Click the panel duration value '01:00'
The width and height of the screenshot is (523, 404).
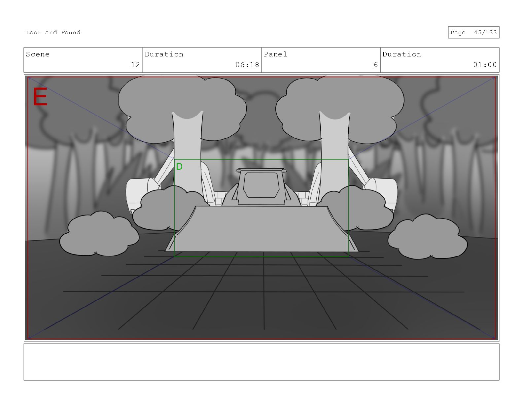485,65
